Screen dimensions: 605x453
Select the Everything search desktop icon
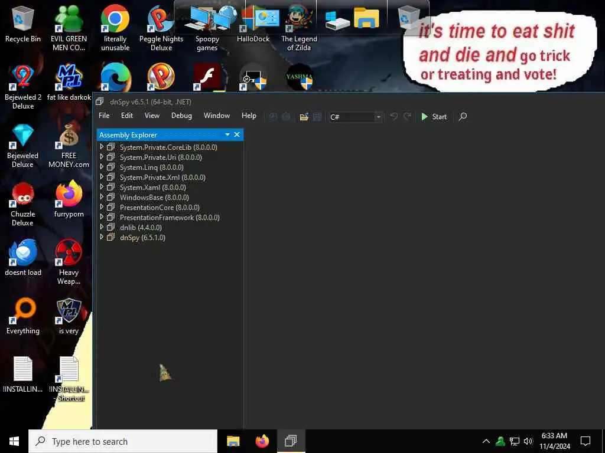(x=23, y=316)
